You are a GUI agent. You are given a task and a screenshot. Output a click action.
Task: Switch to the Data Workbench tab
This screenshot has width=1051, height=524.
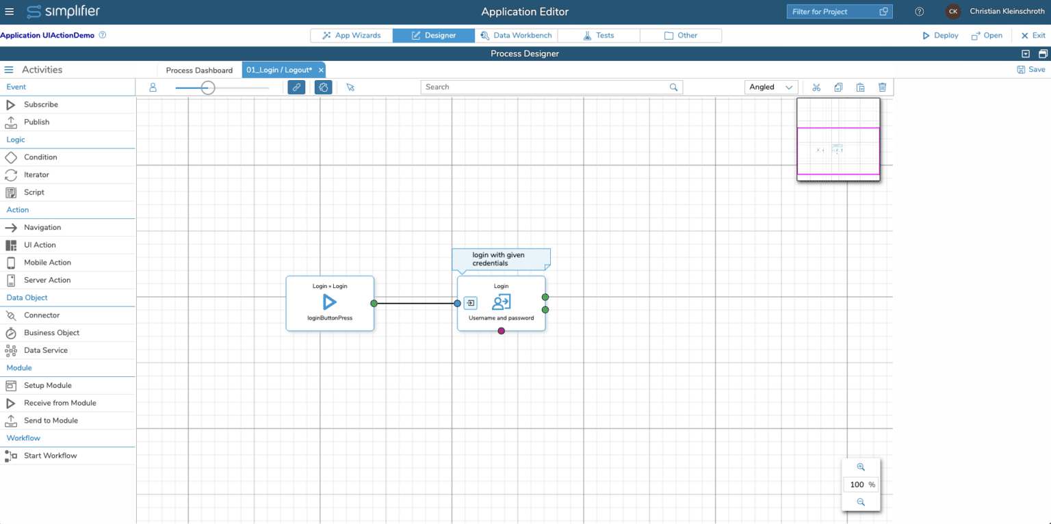[516, 36]
